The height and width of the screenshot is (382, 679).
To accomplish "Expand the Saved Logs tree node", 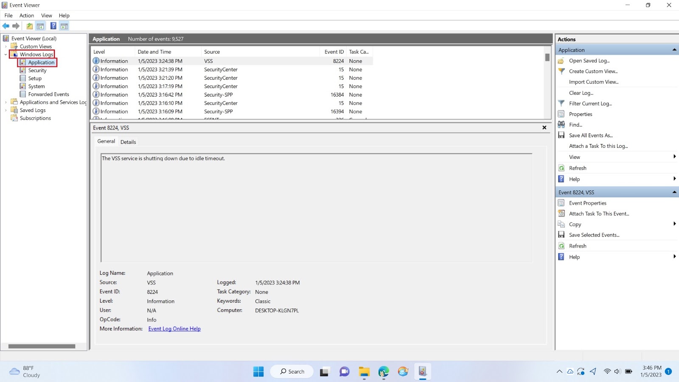I will coord(6,110).
